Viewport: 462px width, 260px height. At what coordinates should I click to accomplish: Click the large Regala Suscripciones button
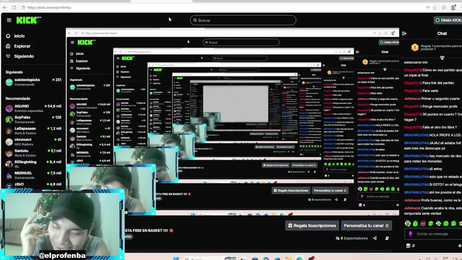coord(312,226)
